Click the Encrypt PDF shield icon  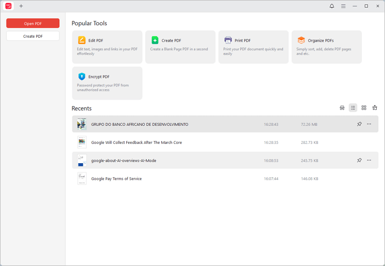point(82,77)
